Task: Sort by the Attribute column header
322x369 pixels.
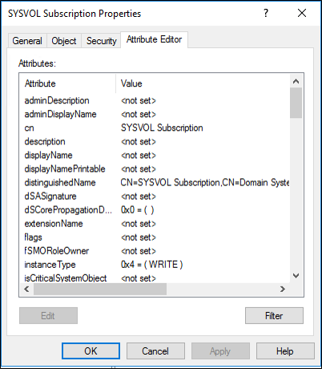Action: click(x=68, y=83)
